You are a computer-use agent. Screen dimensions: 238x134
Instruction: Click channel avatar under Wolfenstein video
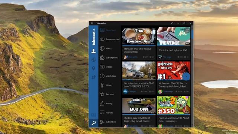point(160,92)
